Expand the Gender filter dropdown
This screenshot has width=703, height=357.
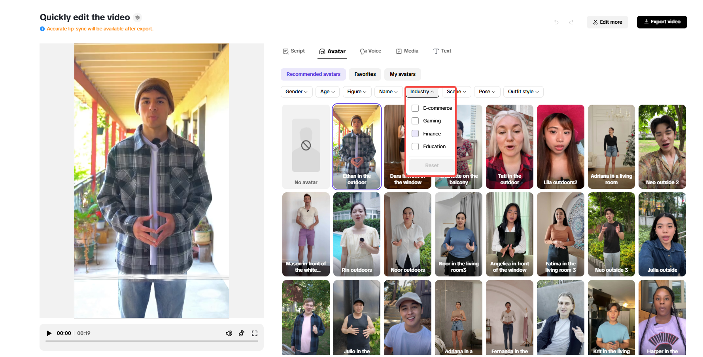pos(297,92)
